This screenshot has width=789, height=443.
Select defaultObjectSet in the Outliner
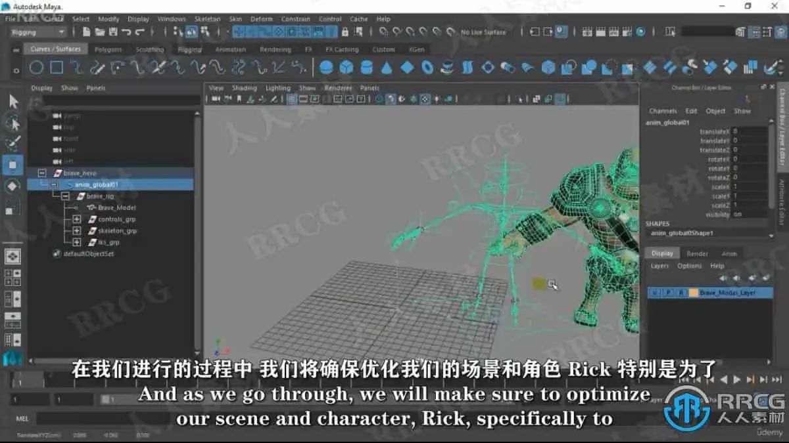click(89, 254)
